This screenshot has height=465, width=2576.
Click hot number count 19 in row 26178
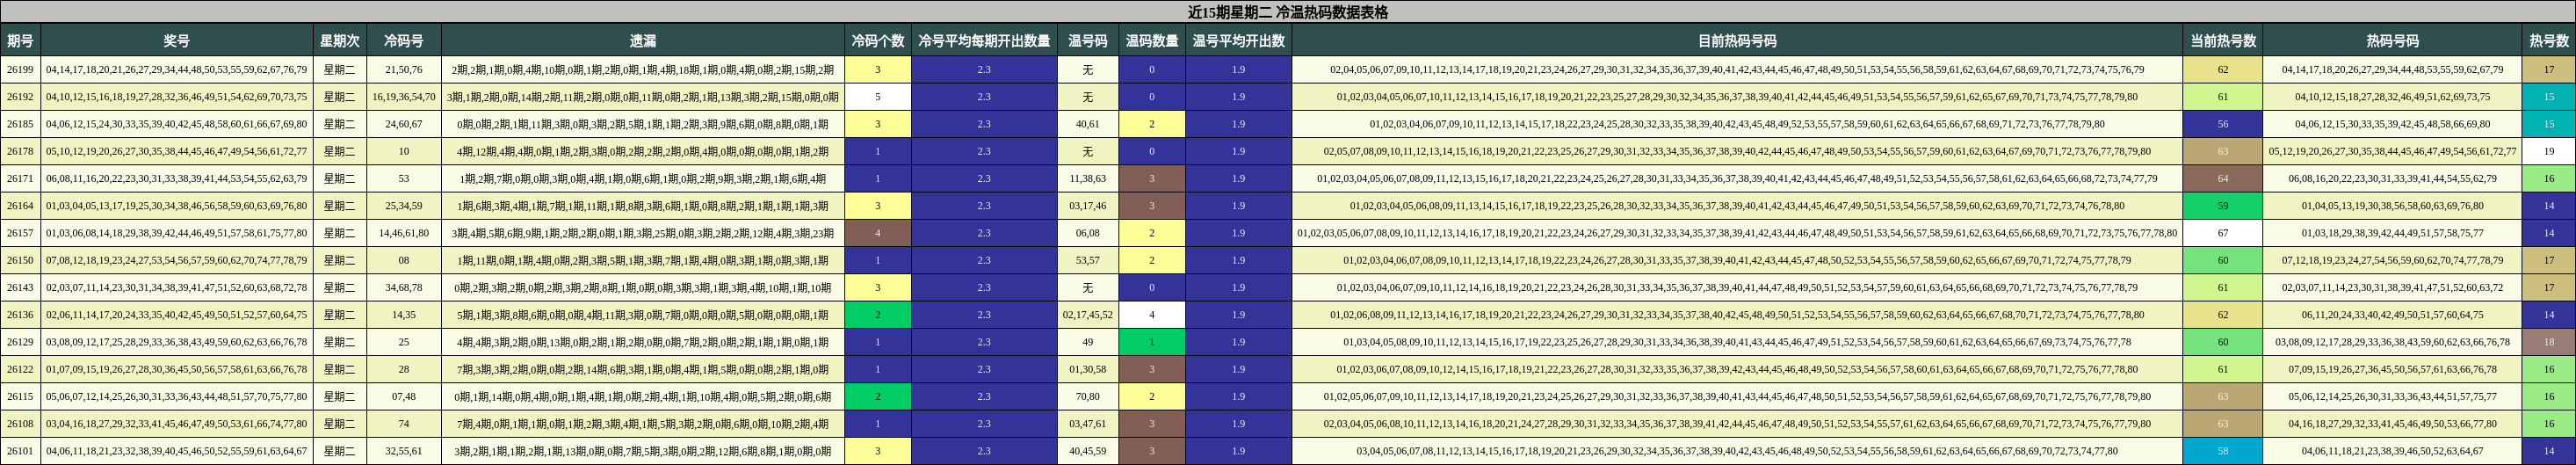(2549, 152)
